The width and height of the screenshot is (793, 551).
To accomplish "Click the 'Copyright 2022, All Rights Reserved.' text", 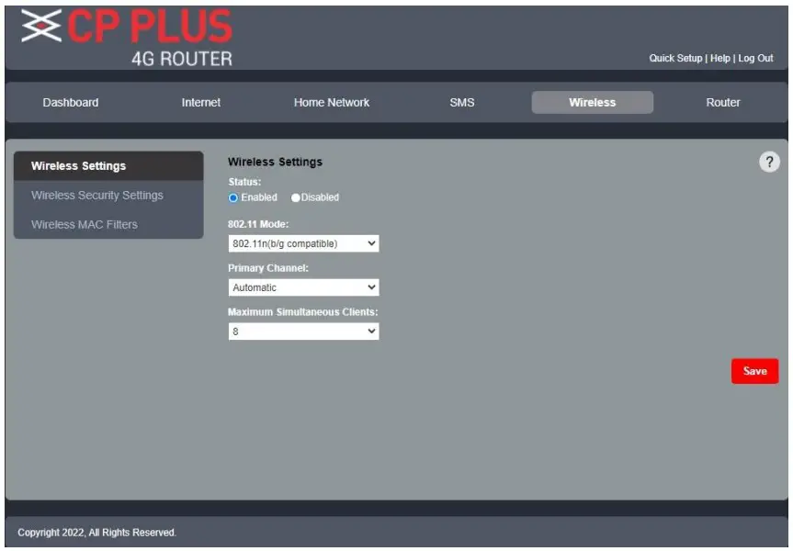I will [x=97, y=533].
